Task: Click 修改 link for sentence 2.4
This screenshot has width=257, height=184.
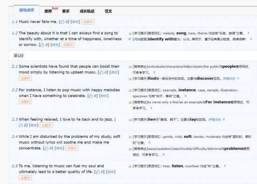Action: [x=59, y=149]
